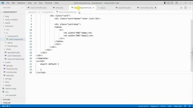This screenshot has height=108, width=193.
Task: Switch to web.php editor tab
Action: point(59,8)
